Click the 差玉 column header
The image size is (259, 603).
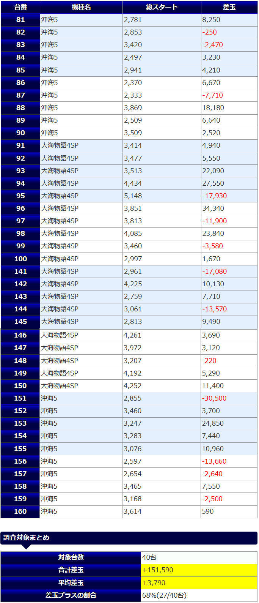click(x=229, y=7)
